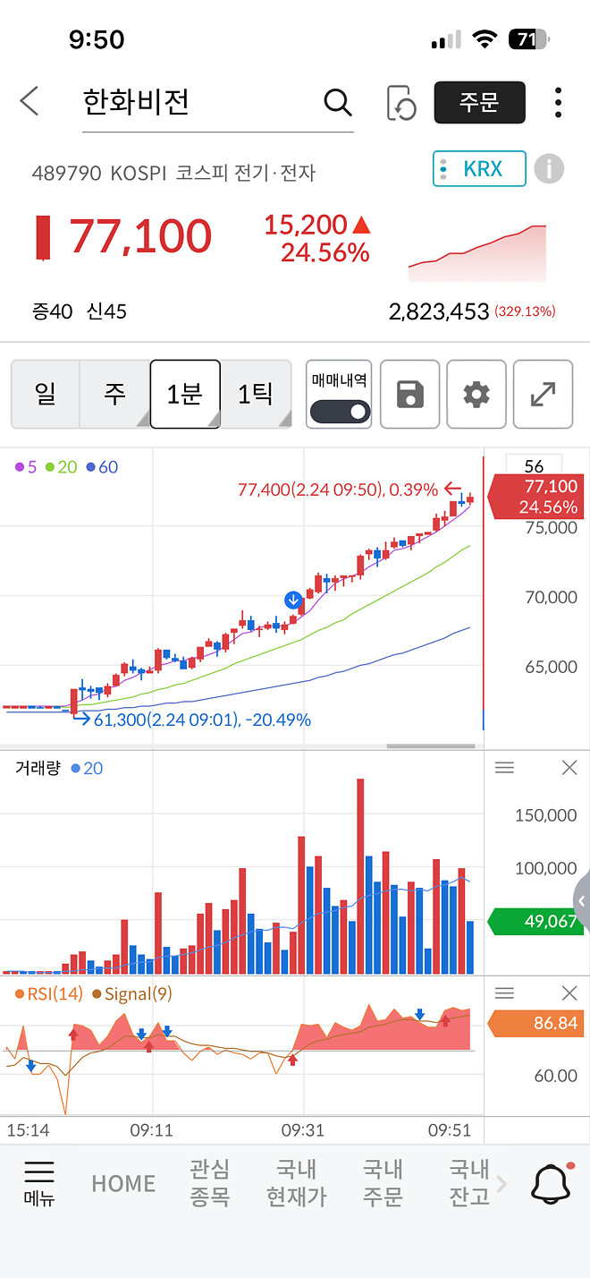Toggle the 5-period moving average legend
Screen dimensions: 590x1278
25,467
